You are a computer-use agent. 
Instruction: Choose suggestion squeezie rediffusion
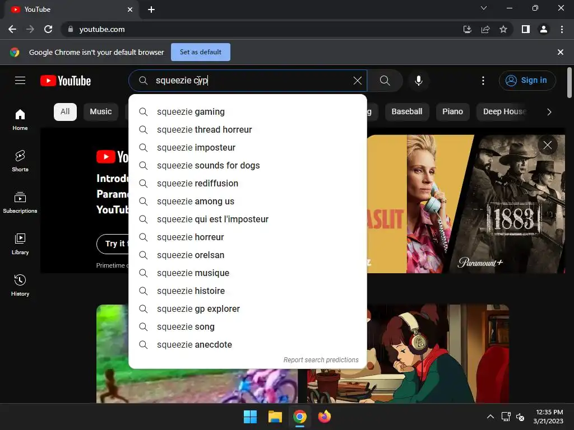click(x=248, y=184)
